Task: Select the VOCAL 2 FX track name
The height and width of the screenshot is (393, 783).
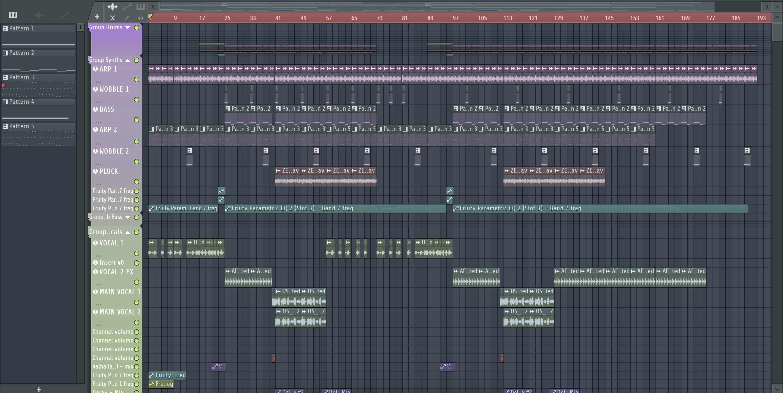Action: coord(116,272)
